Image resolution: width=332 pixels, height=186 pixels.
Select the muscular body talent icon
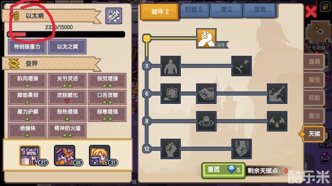[x=171, y=66]
